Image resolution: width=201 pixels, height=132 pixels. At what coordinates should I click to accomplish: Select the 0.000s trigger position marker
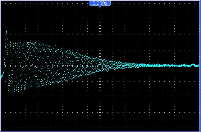(x=100, y=3)
